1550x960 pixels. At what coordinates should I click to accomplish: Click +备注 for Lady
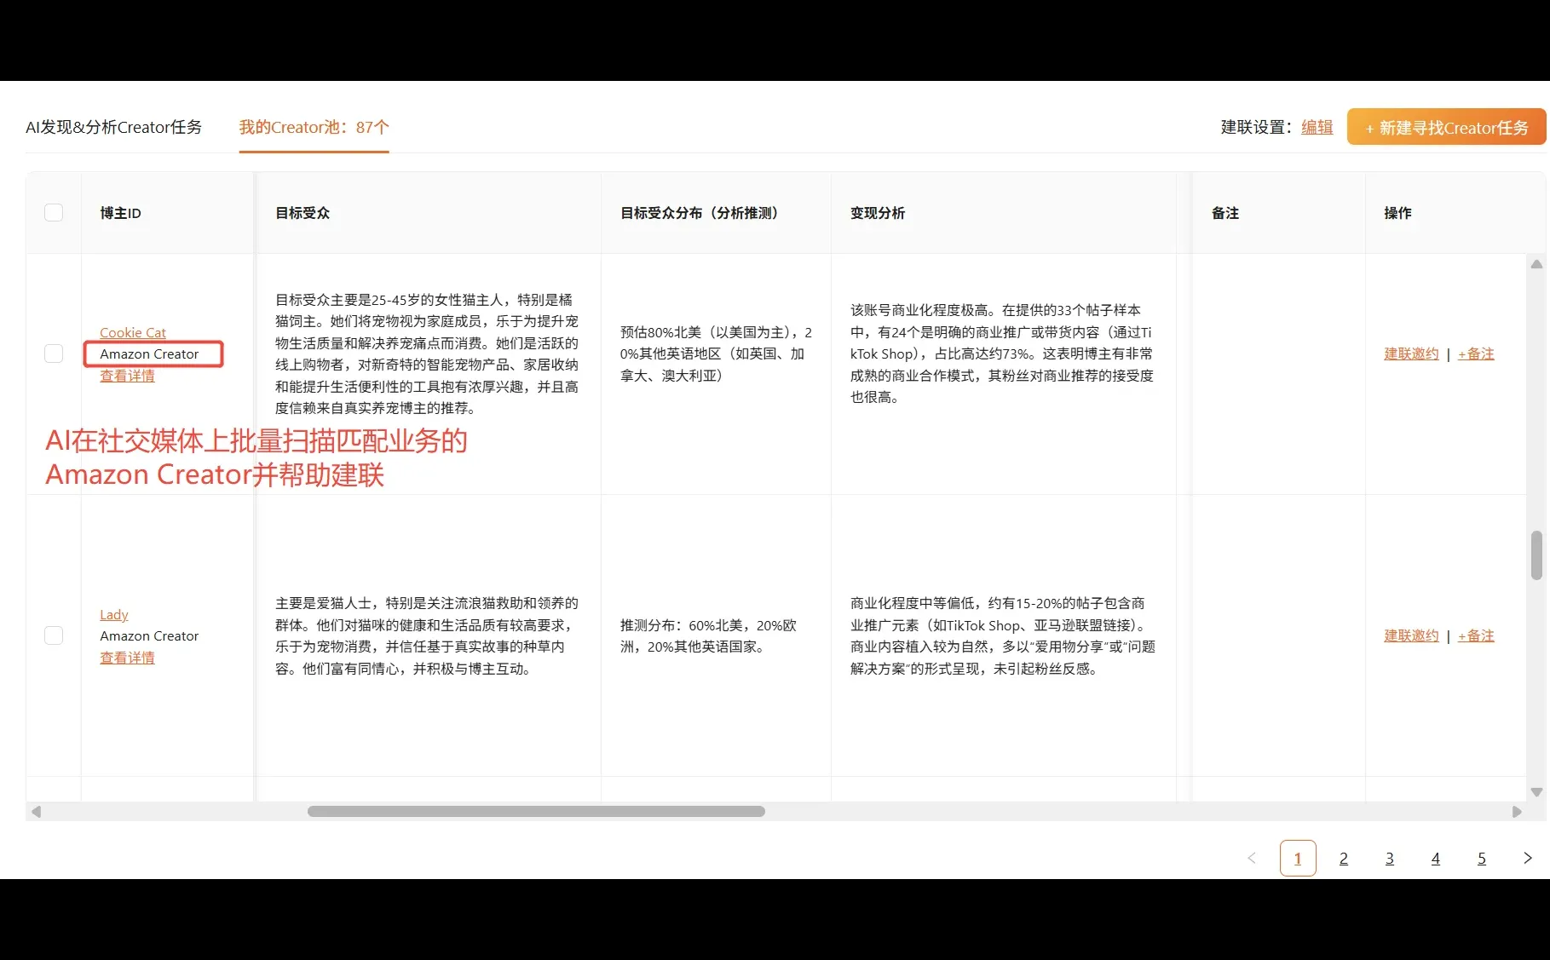pyautogui.click(x=1475, y=635)
